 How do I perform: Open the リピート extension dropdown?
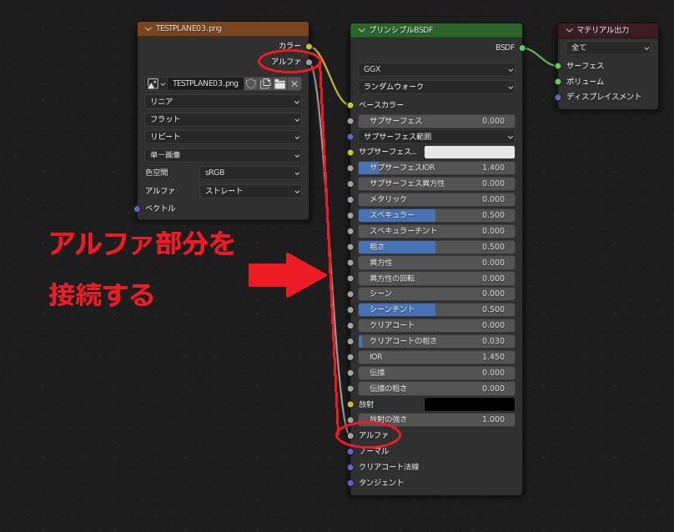click(223, 137)
